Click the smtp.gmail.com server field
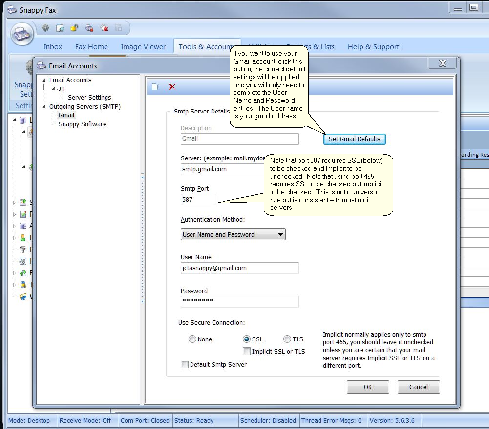489x429 pixels. [x=222, y=169]
